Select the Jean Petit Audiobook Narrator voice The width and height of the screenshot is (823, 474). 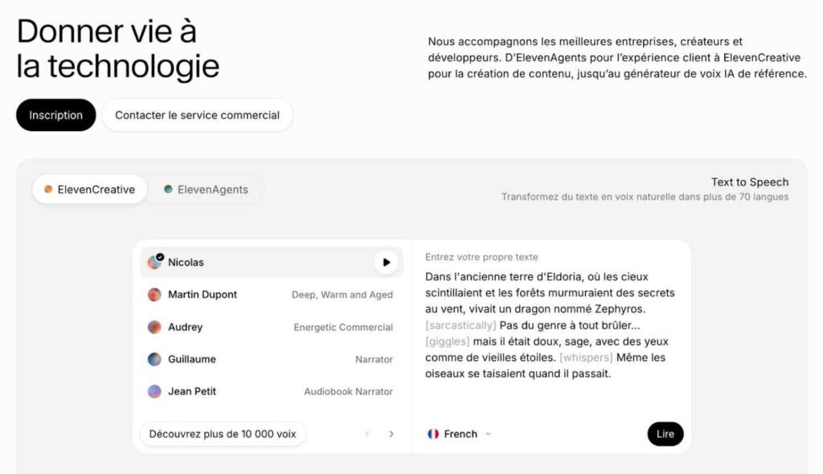(x=271, y=391)
